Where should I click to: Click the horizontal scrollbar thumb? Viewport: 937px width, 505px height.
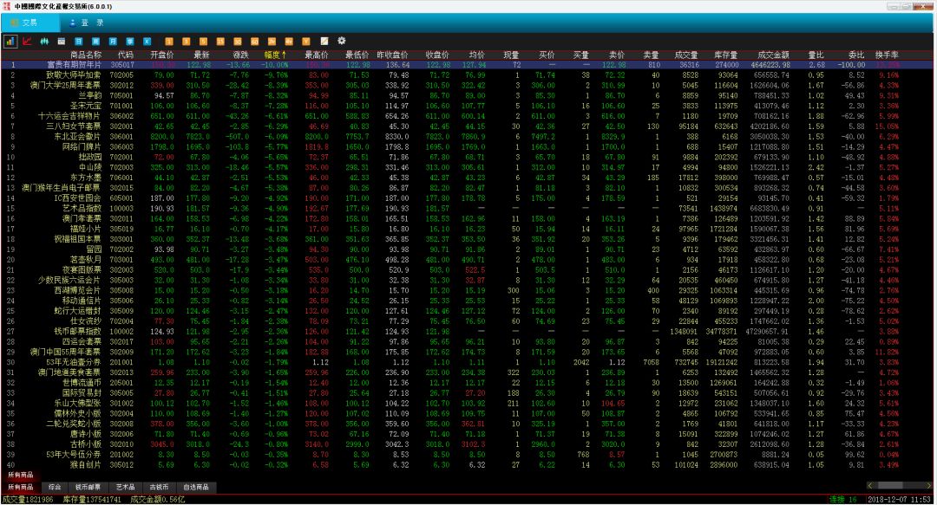point(890,486)
